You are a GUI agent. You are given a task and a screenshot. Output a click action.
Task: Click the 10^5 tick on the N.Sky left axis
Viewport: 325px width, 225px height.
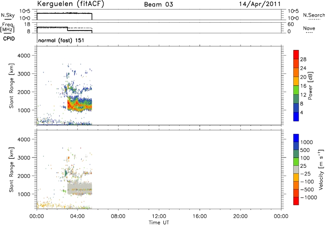pyautogui.click(x=25, y=11)
